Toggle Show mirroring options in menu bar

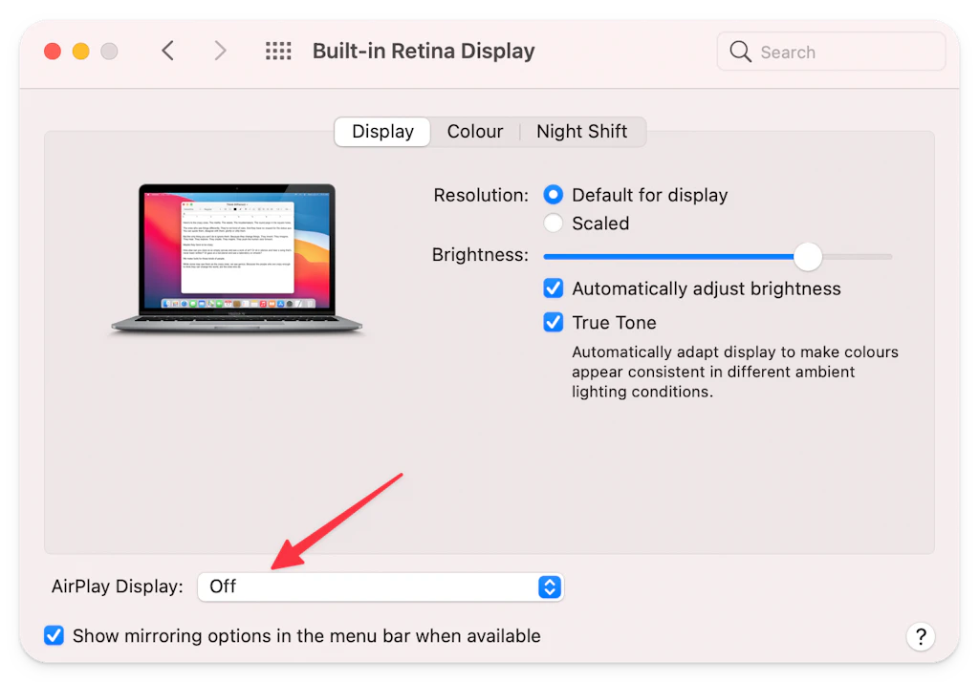point(54,635)
